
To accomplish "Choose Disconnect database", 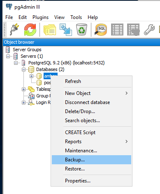I will point(91,102).
